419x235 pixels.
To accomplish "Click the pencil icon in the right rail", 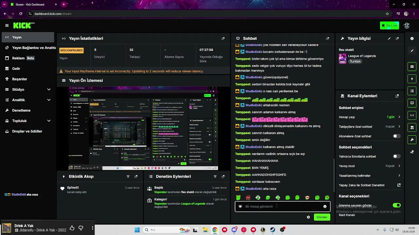I will click(412, 51).
